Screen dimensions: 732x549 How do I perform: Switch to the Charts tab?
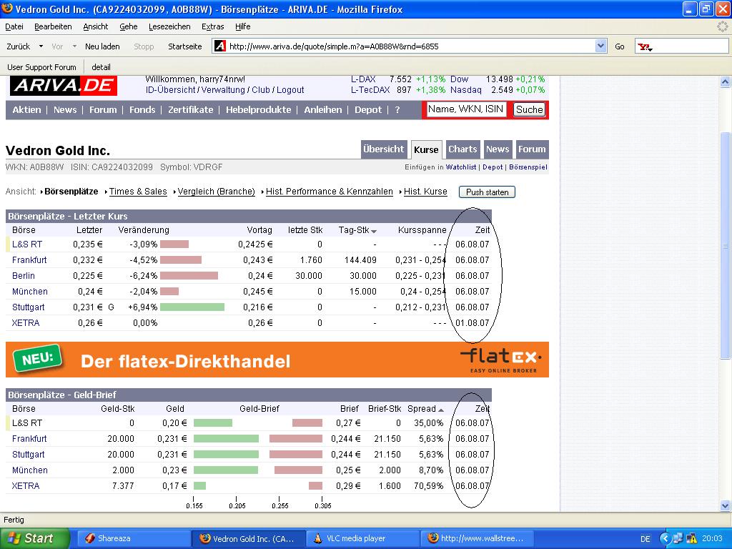463,149
